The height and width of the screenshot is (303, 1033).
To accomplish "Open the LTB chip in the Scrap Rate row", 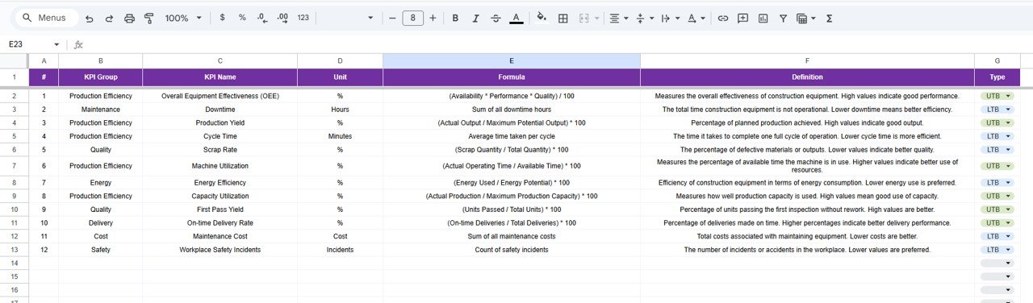I will [997, 149].
